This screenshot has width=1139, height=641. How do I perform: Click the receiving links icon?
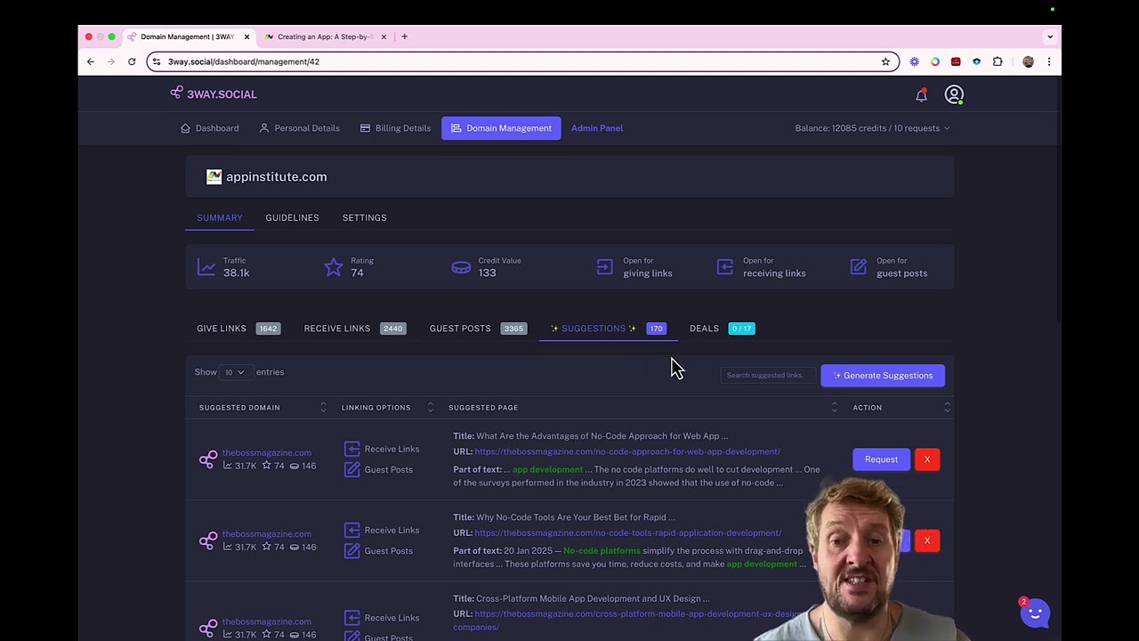(x=724, y=267)
